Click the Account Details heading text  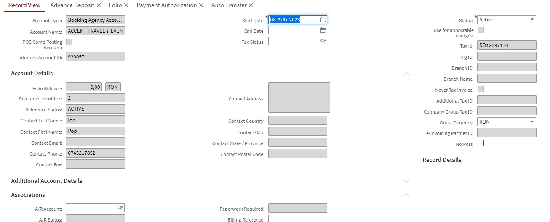click(x=32, y=73)
